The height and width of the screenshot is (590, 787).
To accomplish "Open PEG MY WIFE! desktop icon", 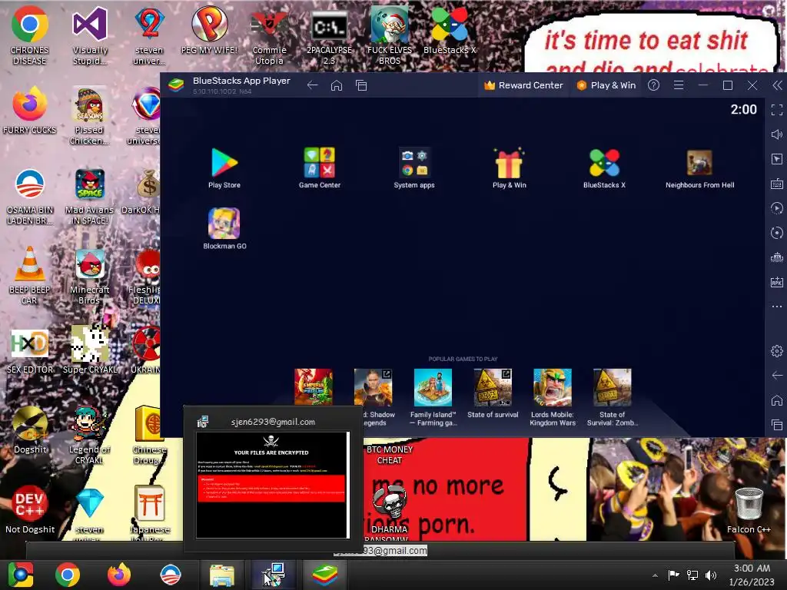I will tap(209, 30).
